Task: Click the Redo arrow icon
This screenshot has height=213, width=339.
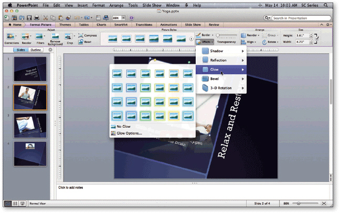Action: [x=87, y=18]
